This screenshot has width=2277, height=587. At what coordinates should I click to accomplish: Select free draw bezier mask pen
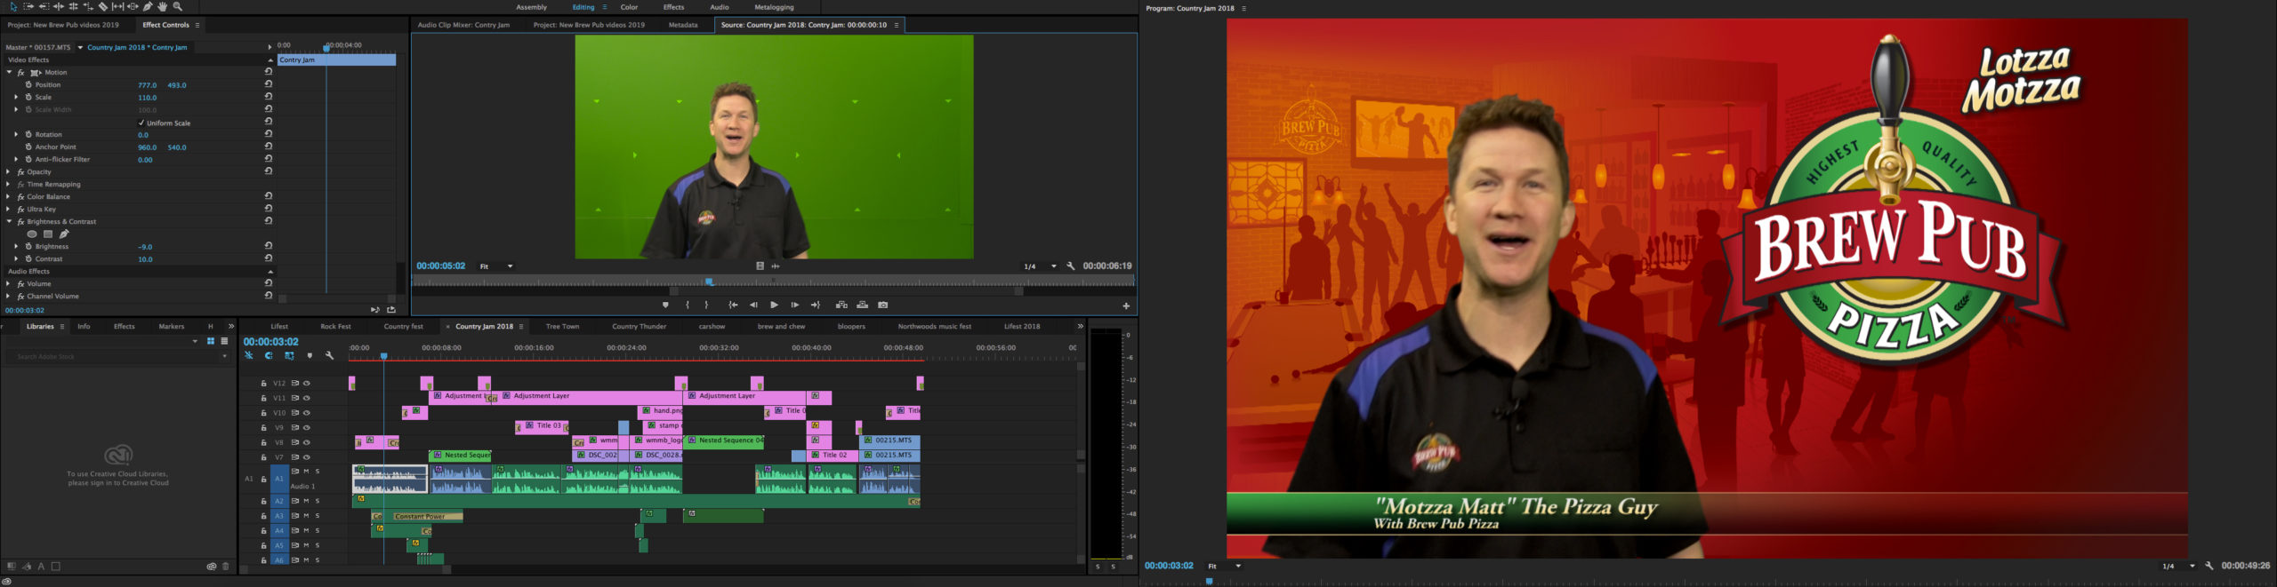(64, 234)
